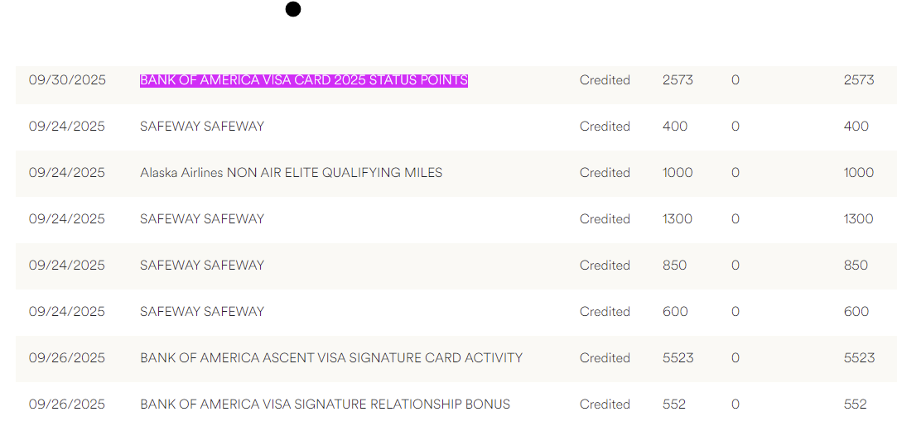This screenshot has width=897, height=426.
Task: Click the Safeway description in the 850-point row
Action: click(x=202, y=266)
